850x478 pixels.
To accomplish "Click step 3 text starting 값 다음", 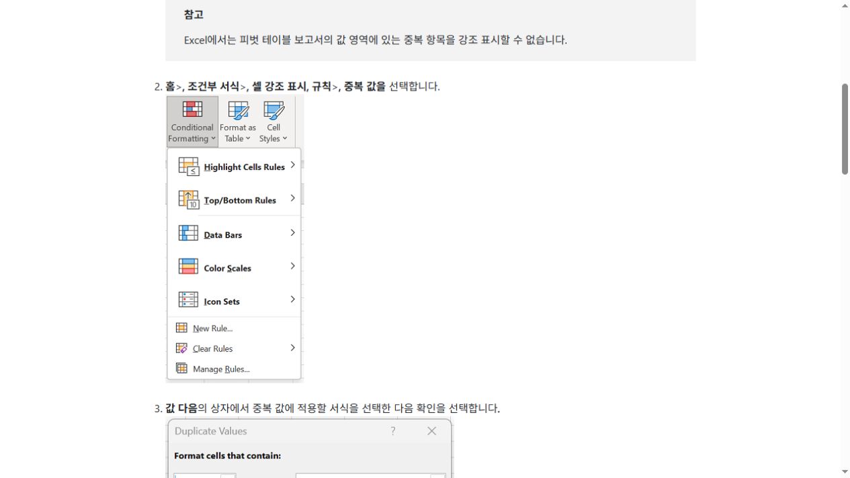I will 333,408.
